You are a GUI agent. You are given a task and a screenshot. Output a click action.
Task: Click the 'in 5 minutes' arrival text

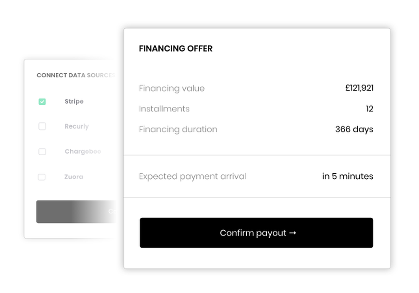coord(348,176)
